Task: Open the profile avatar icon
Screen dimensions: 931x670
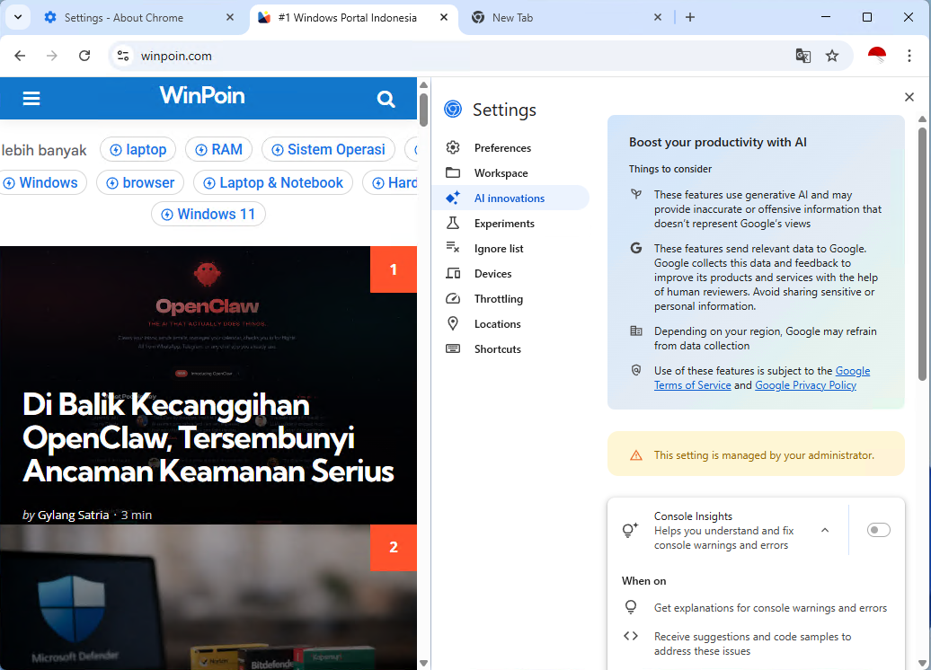Action: (877, 56)
